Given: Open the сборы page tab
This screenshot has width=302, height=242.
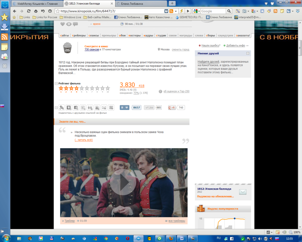Looking at the screenshot, I should (210, 35).
